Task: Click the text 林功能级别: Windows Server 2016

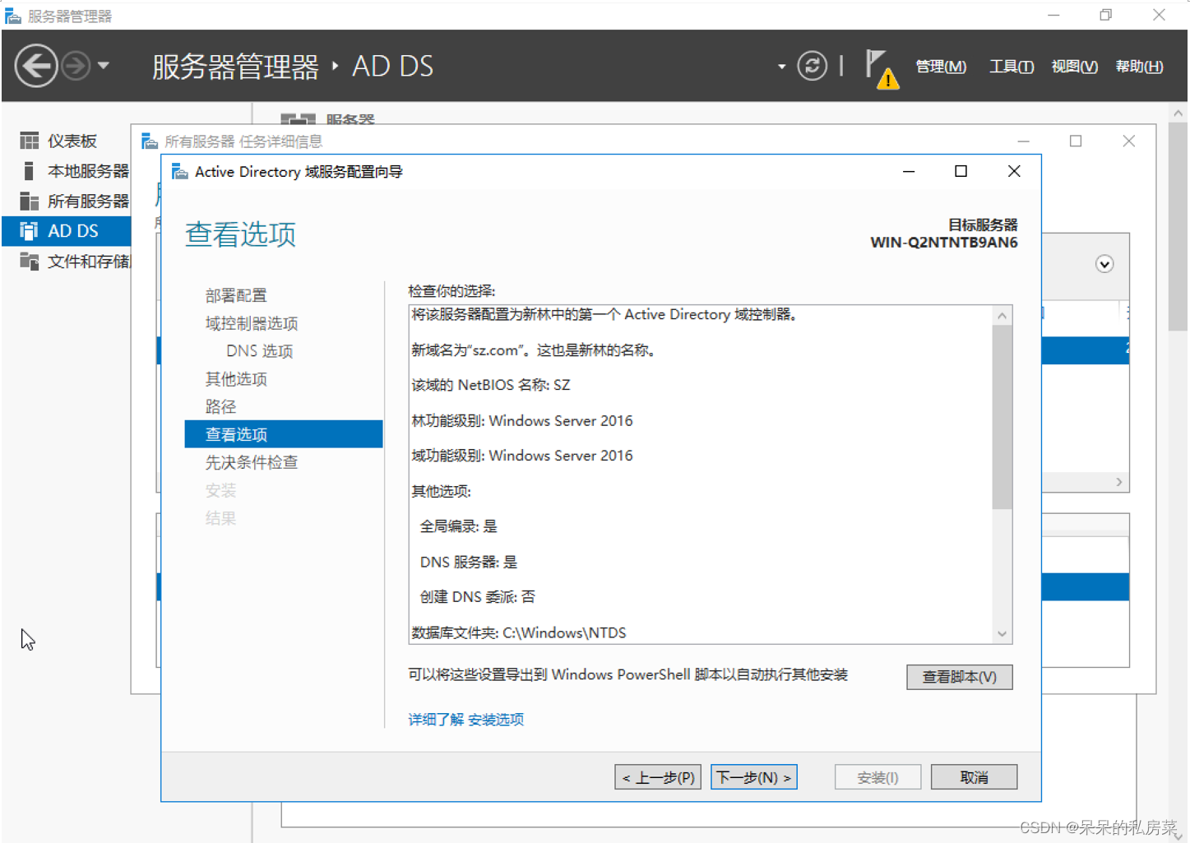Action: click(x=522, y=421)
